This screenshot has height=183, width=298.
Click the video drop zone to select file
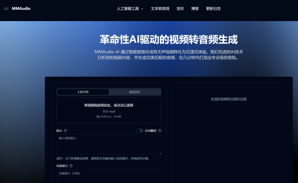click(109, 110)
